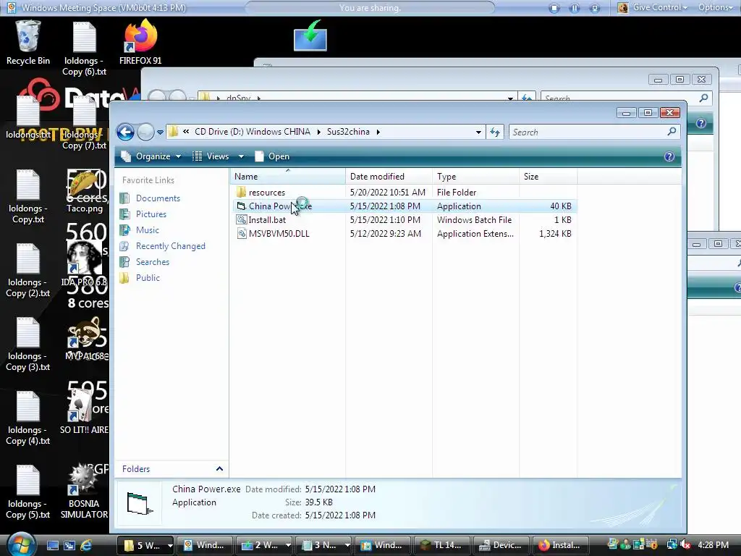
Task: Launch Internet Explorer from quick launch
Action: 86,546
